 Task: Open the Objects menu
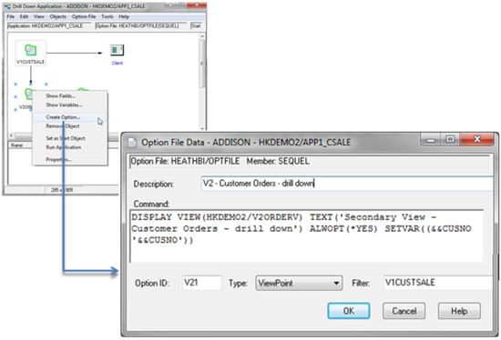click(57, 16)
